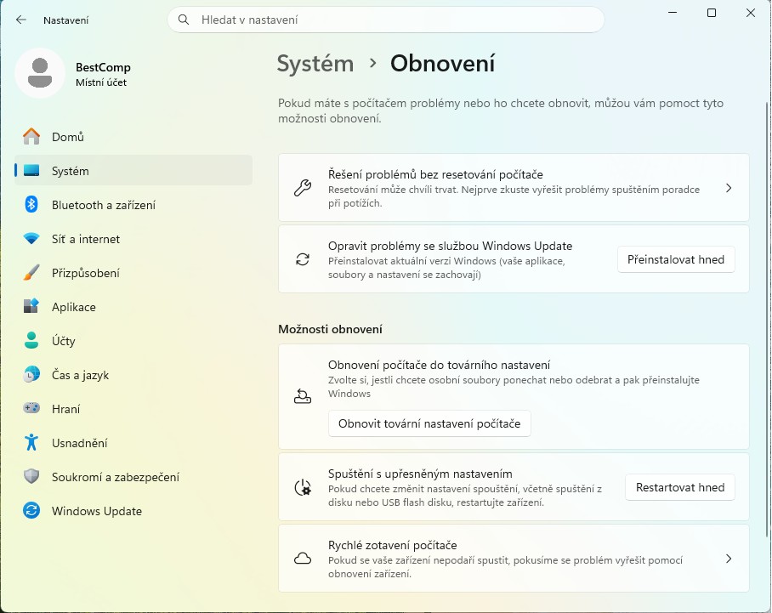
Task: Open Rychlé zotavení počítače details
Action: [514, 558]
